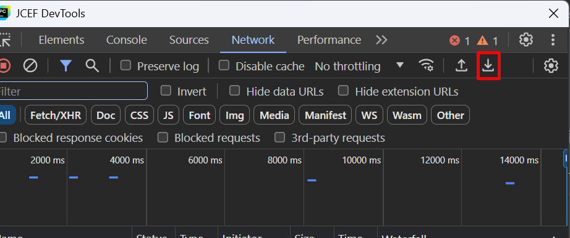Open Network panel settings gear
This screenshot has height=238, width=570.
(x=551, y=66)
